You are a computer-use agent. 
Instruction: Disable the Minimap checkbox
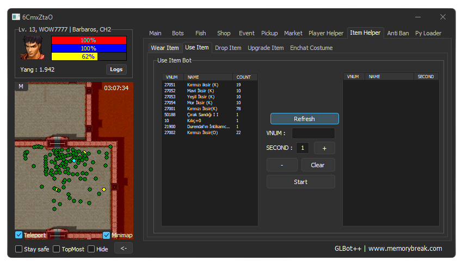pos(106,235)
